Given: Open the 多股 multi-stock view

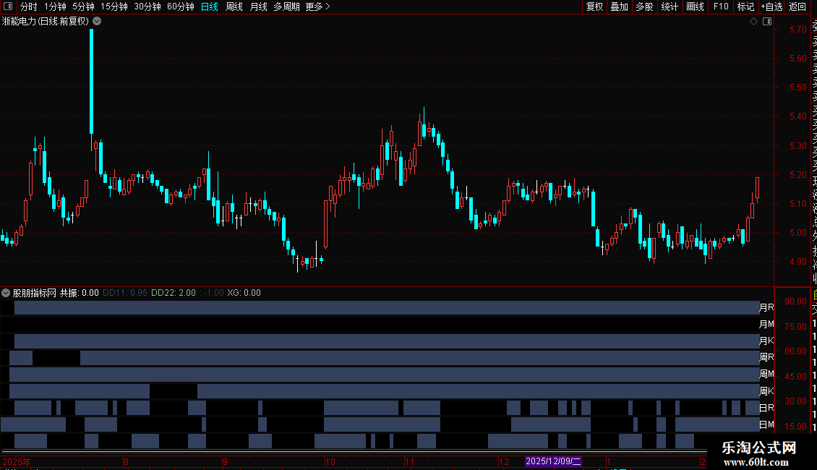Looking at the screenshot, I should 644,7.
